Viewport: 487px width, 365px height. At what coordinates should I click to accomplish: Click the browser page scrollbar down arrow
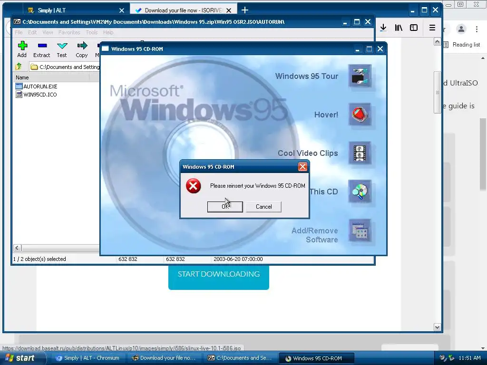pos(437,327)
